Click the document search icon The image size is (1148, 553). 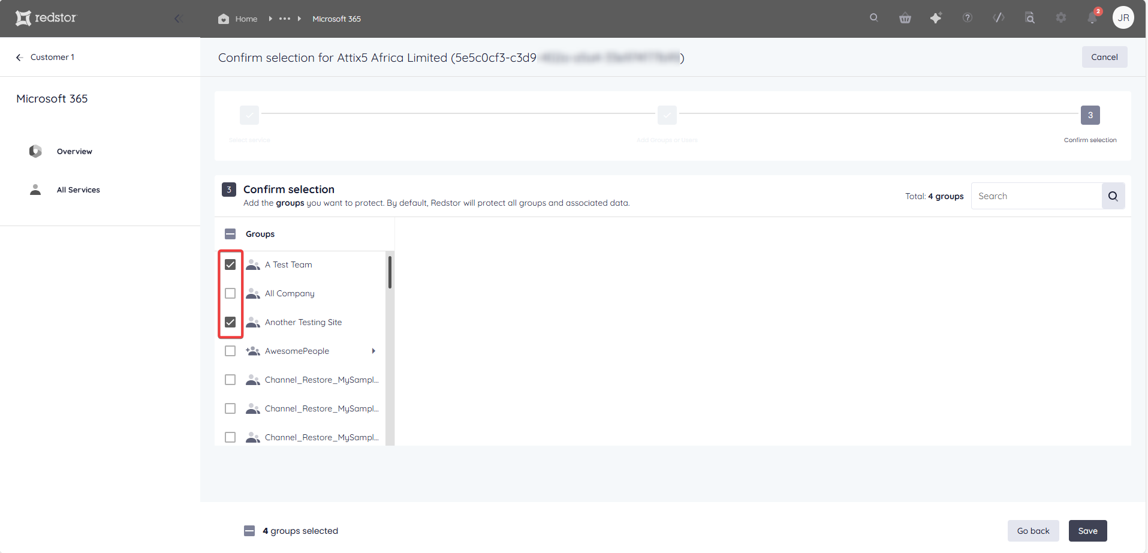pos(1030,18)
